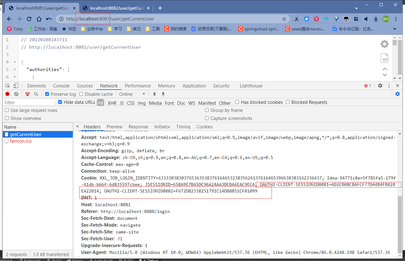Filter requests by JS type
The height and width of the screenshot is (261, 405).
pyautogui.click(x=122, y=103)
